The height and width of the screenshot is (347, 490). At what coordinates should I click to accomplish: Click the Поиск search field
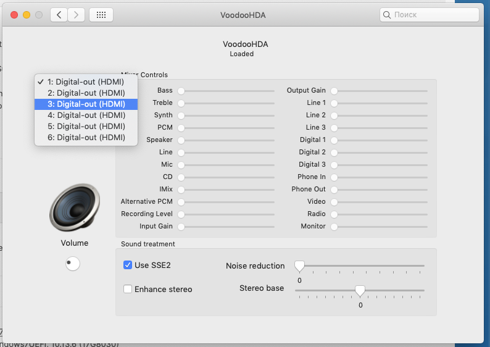(x=430, y=15)
